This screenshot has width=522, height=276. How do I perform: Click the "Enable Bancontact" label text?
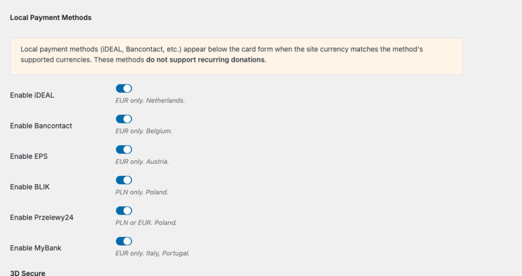tap(41, 126)
